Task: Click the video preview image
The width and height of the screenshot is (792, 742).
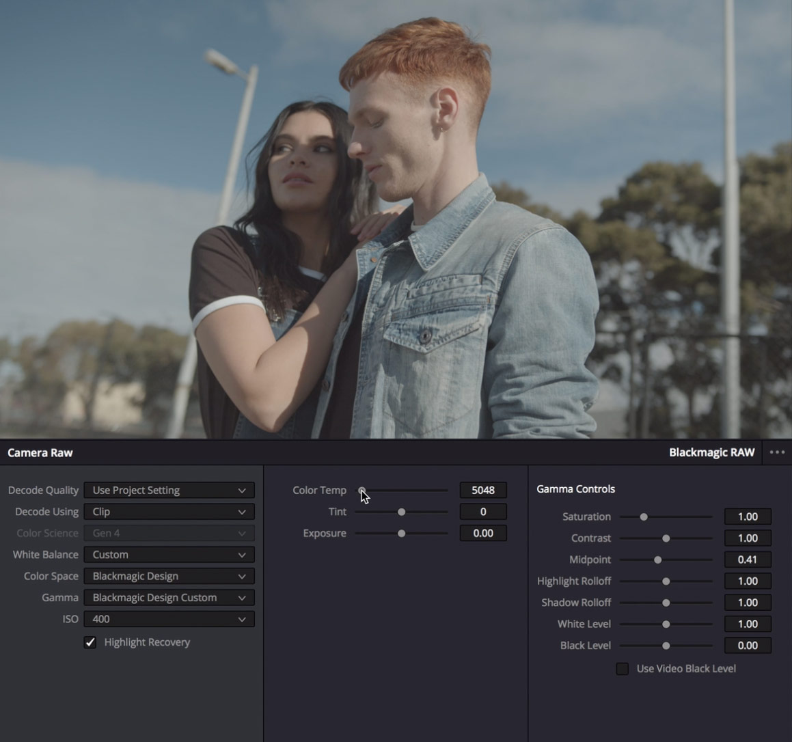Action: pyautogui.click(x=396, y=219)
